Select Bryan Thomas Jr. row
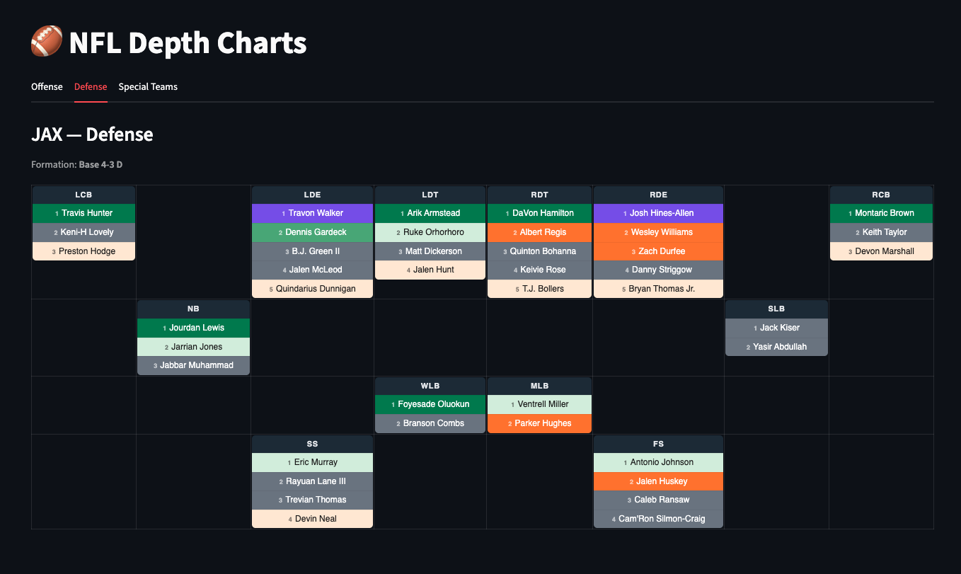Viewport: 961px width, 574px height. coord(658,289)
